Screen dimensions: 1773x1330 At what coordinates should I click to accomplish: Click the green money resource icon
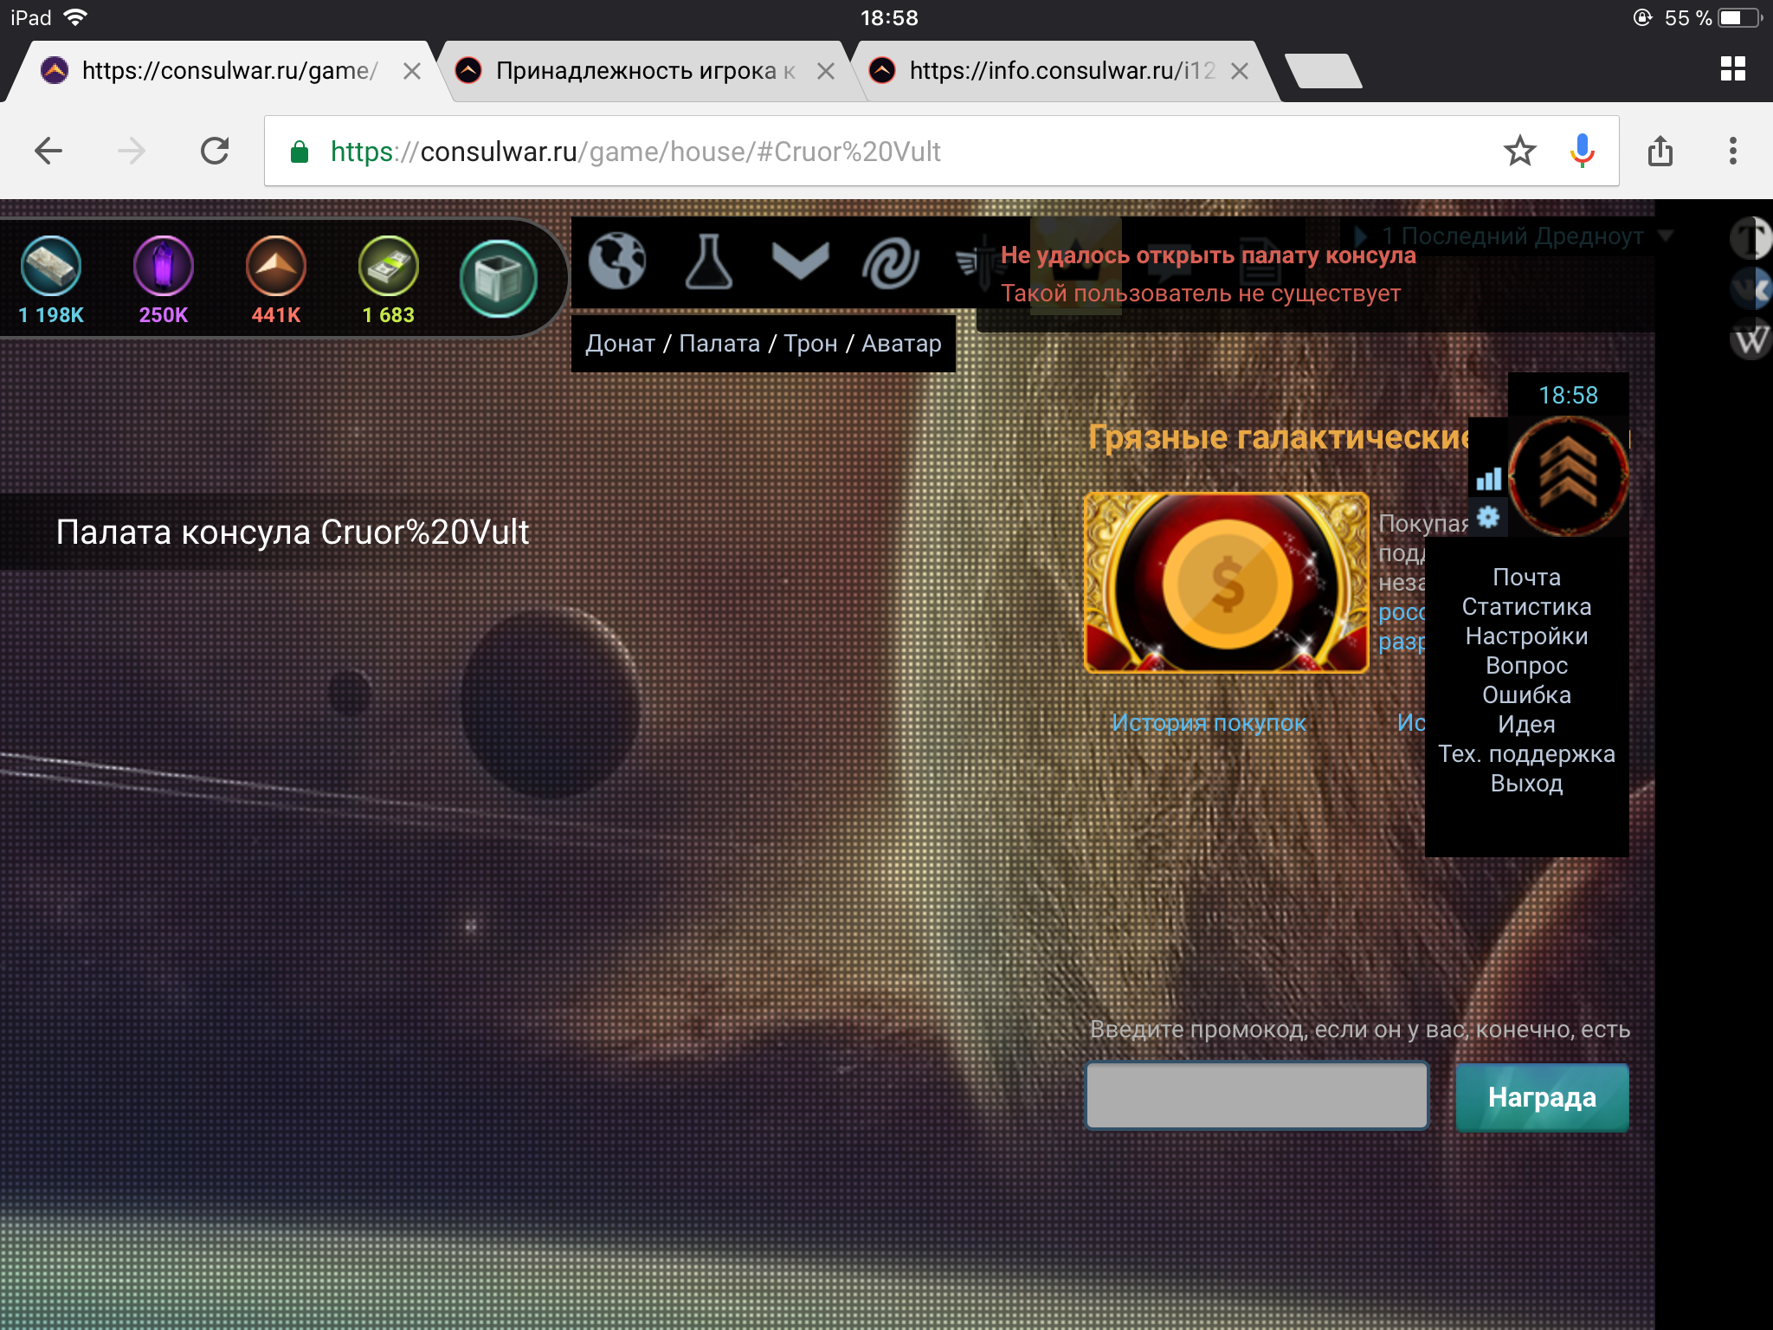pyautogui.click(x=388, y=266)
